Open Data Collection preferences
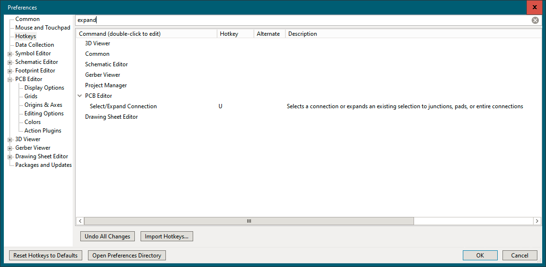This screenshot has width=546, height=267. 34,45
